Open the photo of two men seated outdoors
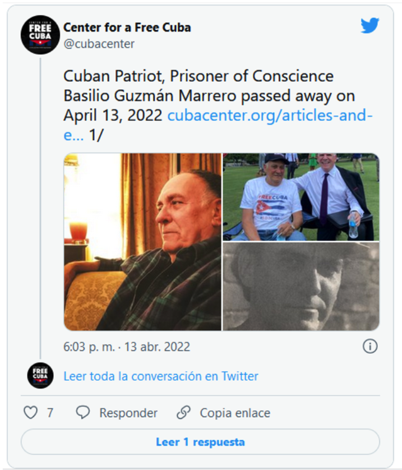 click(x=301, y=196)
